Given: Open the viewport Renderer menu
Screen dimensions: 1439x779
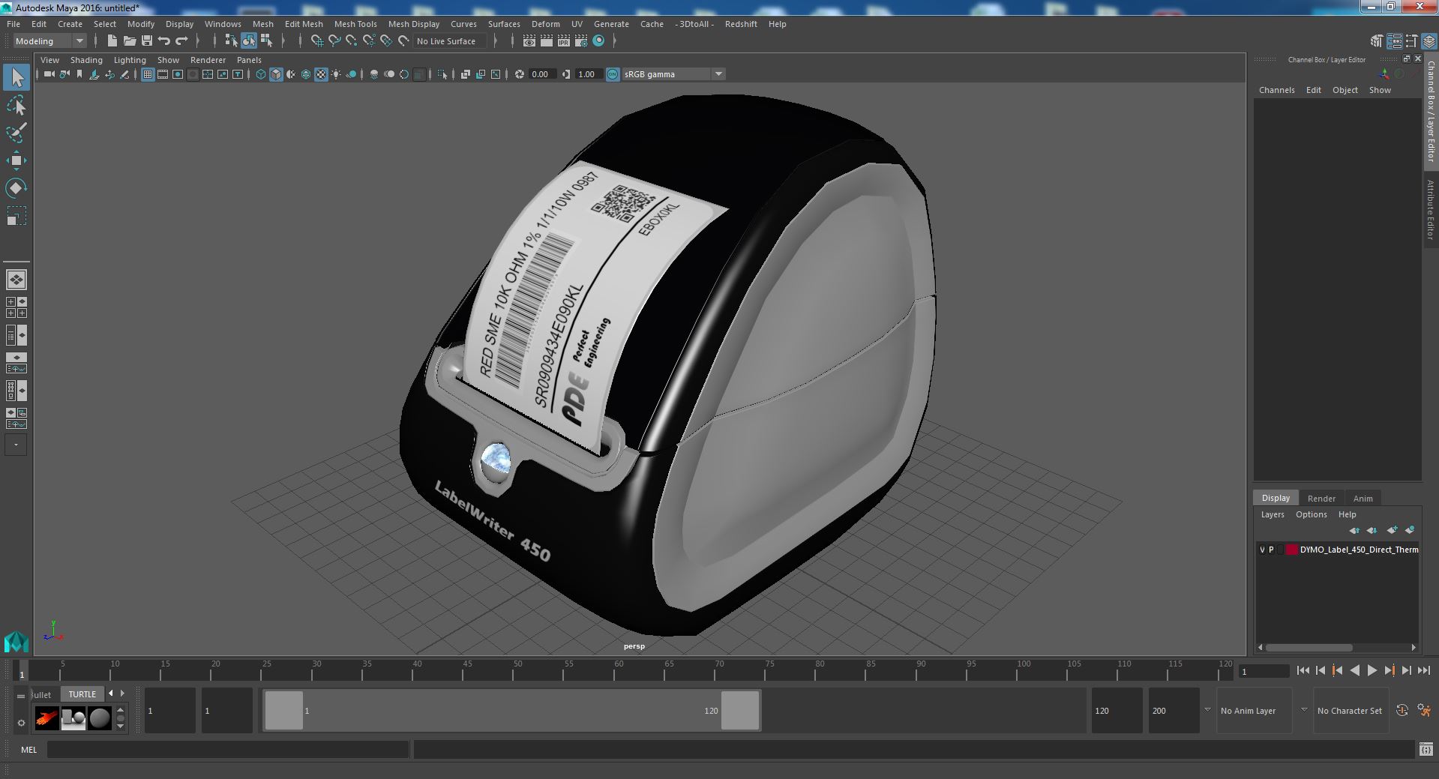Looking at the screenshot, I should (208, 60).
